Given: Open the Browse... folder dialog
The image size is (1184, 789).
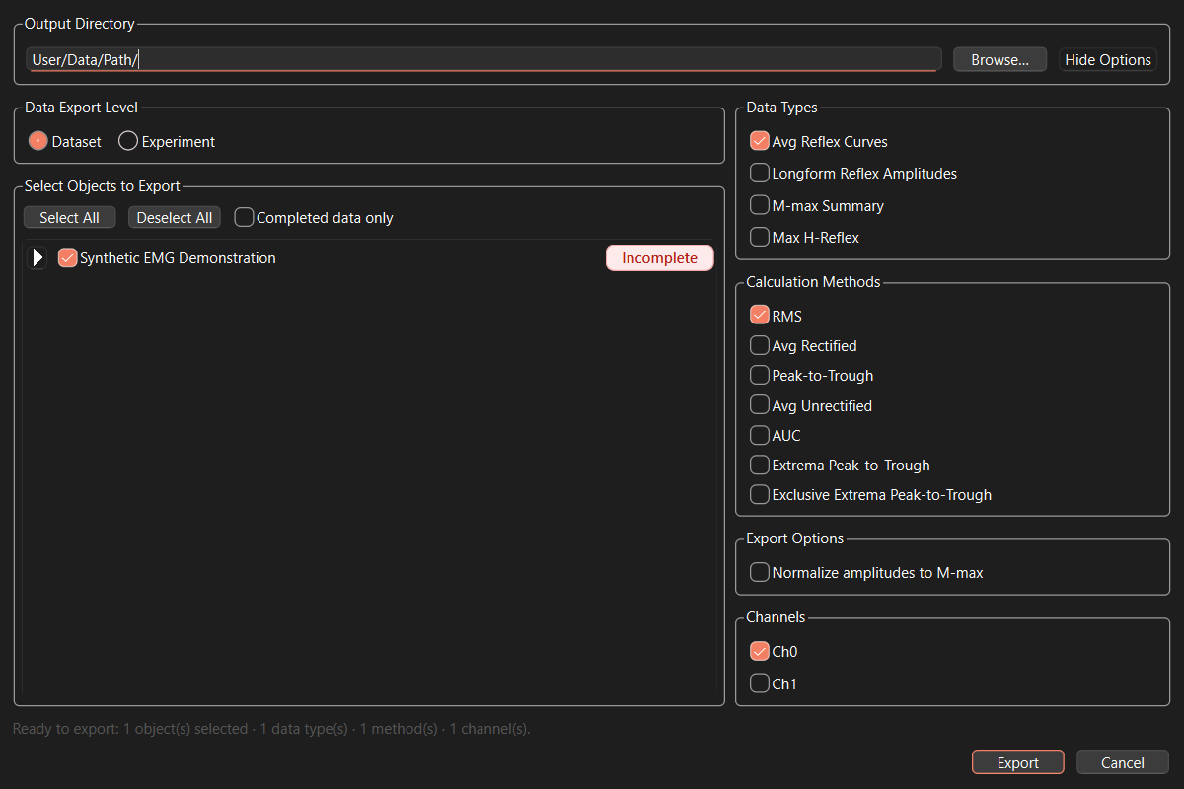Looking at the screenshot, I should pyautogui.click(x=999, y=59).
